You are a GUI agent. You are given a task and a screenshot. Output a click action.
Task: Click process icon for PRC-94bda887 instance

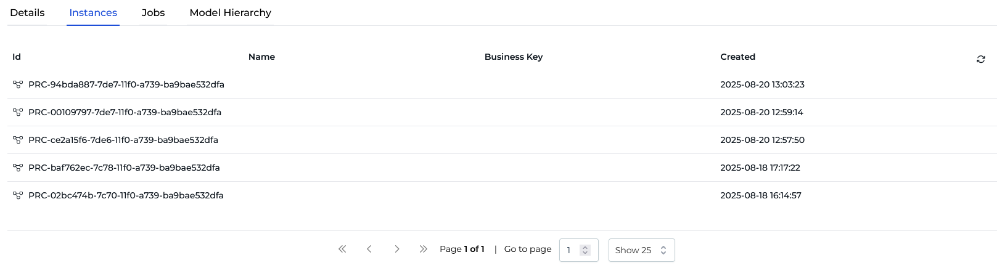coord(18,84)
